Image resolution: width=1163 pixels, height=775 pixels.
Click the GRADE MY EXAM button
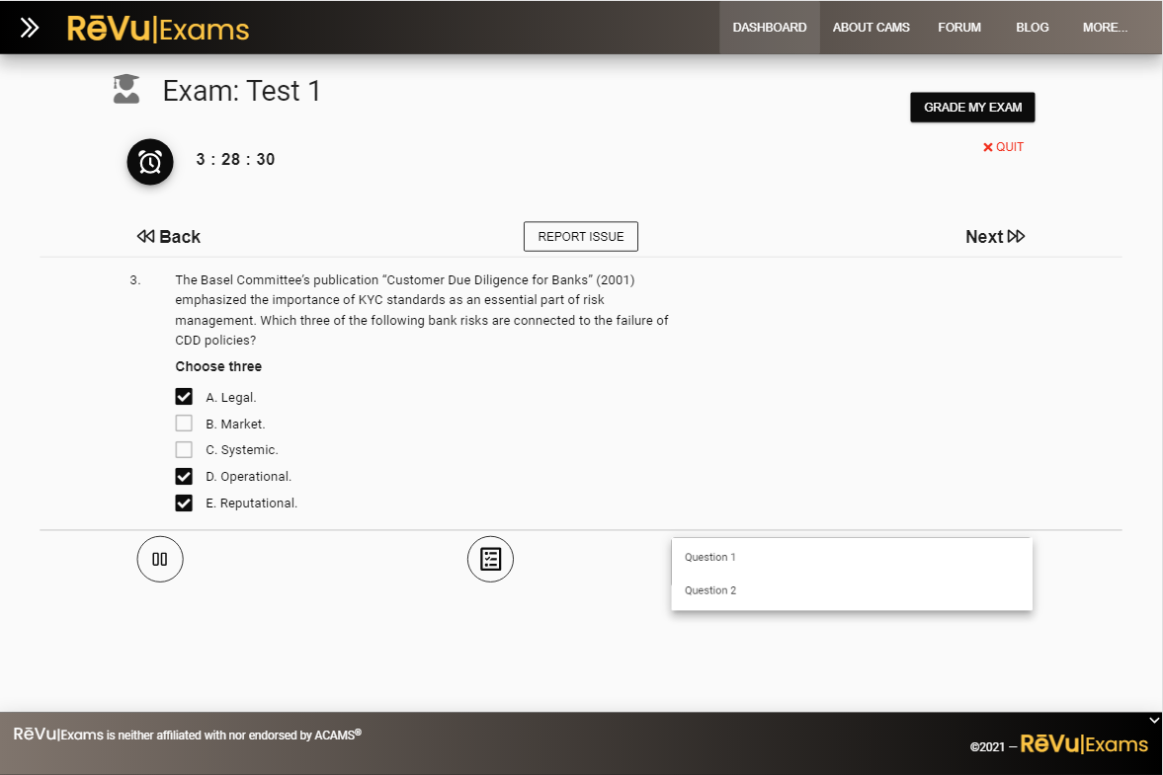(972, 108)
